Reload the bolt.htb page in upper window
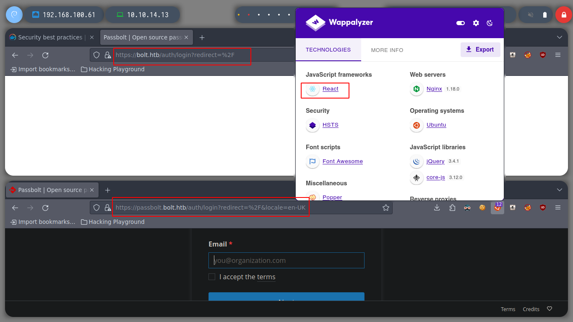The height and width of the screenshot is (322, 573). point(45,55)
